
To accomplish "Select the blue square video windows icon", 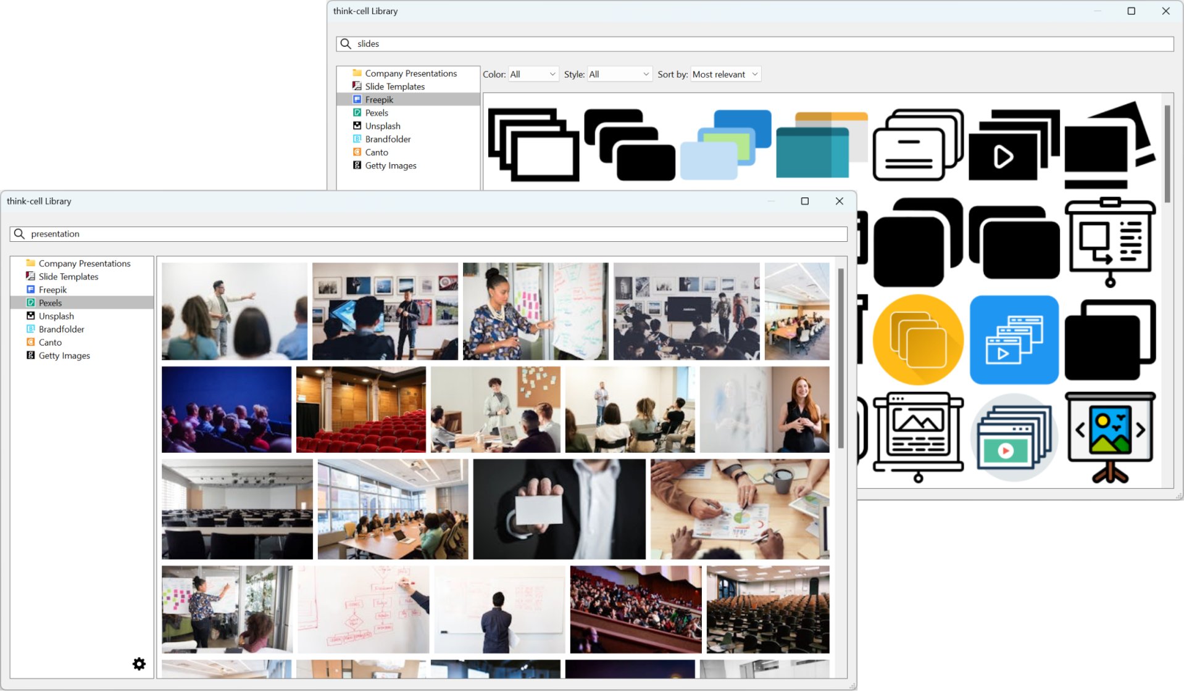I will tap(1014, 340).
